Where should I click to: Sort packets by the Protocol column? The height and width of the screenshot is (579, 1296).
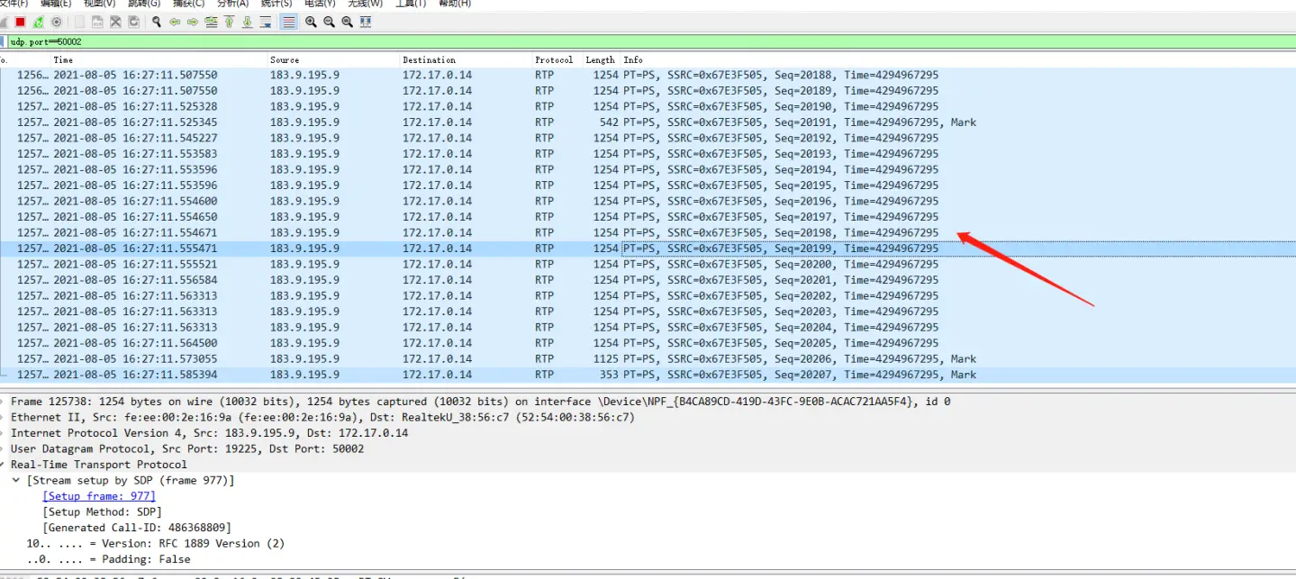point(553,59)
